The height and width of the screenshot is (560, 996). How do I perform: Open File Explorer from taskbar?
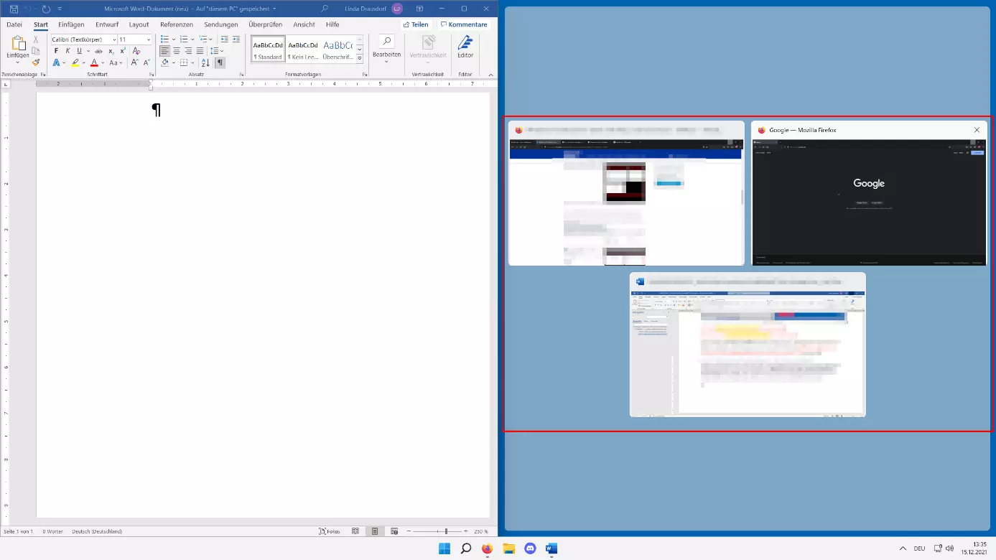(x=508, y=549)
